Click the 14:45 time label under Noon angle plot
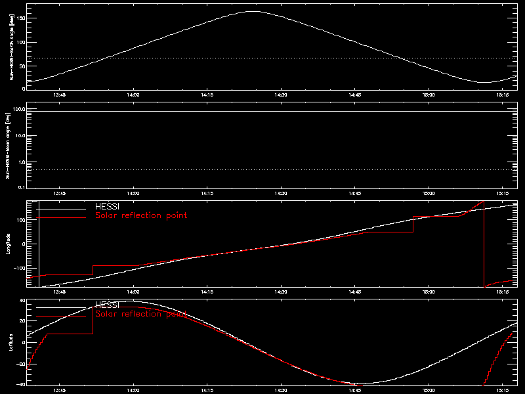 355,193
